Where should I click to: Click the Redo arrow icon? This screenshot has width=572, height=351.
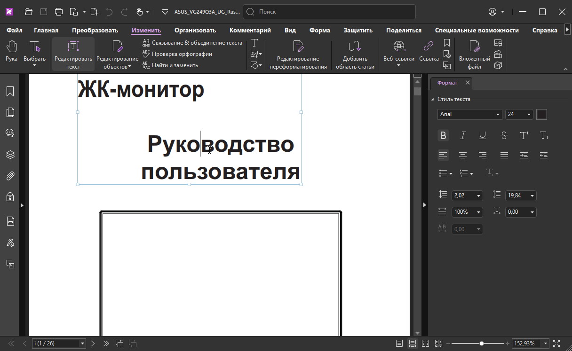125,12
